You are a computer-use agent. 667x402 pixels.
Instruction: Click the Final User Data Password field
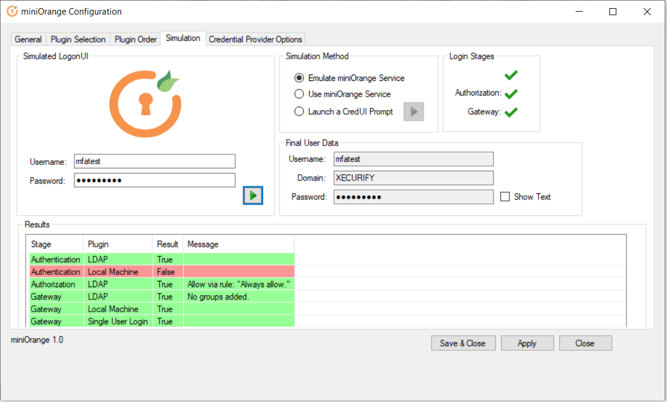[413, 197]
